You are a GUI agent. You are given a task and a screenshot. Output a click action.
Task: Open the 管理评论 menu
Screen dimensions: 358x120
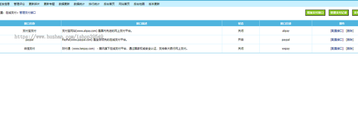point(19,4)
